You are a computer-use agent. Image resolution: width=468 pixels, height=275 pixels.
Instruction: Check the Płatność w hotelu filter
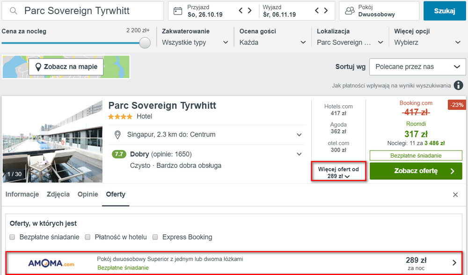pyautogui.click(x=88, y=237)
